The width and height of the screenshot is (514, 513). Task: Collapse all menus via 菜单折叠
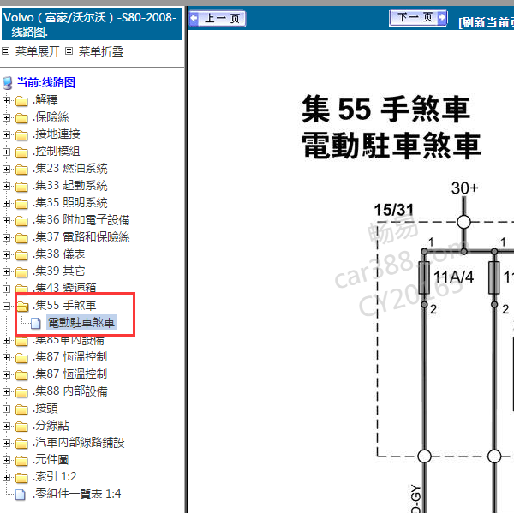[x=101, y=51]
